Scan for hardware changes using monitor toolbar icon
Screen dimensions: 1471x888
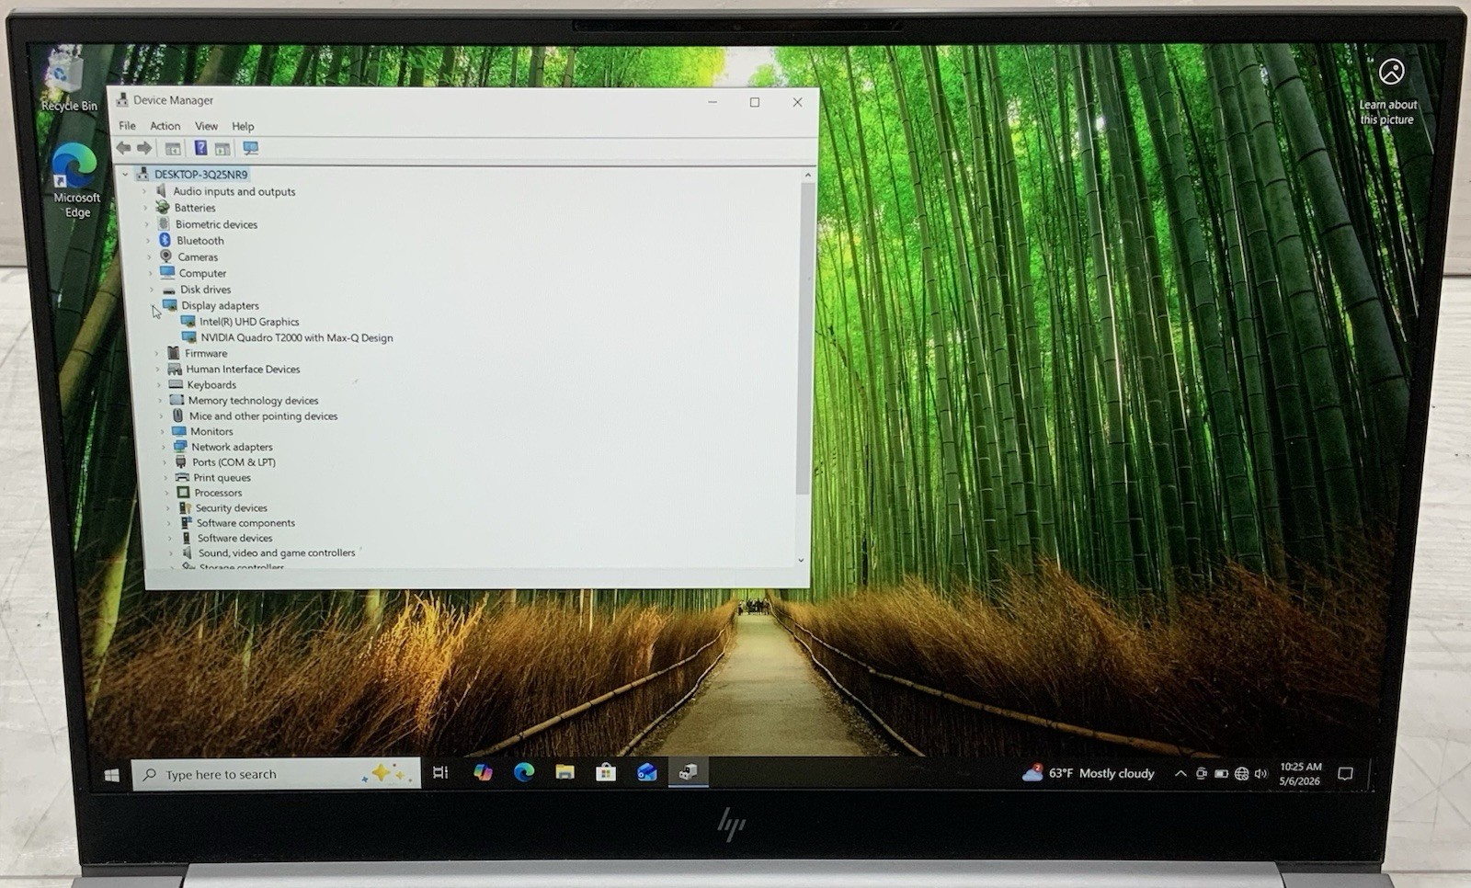pos(250,148)
